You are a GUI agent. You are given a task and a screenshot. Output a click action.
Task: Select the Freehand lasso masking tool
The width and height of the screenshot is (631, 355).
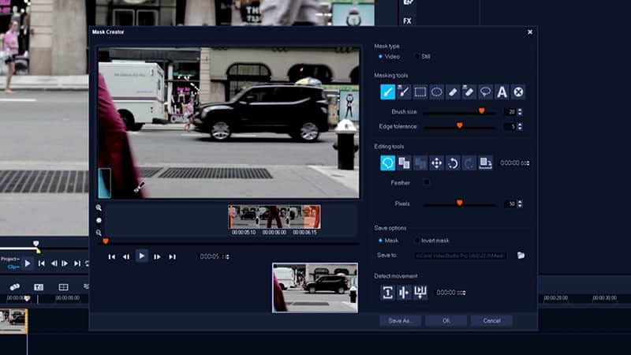point(485,92)
